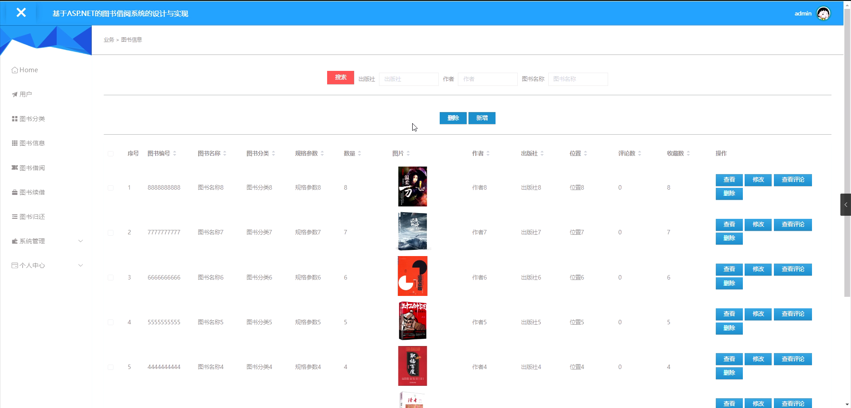Open the 图书分类 section

(31, 119)
